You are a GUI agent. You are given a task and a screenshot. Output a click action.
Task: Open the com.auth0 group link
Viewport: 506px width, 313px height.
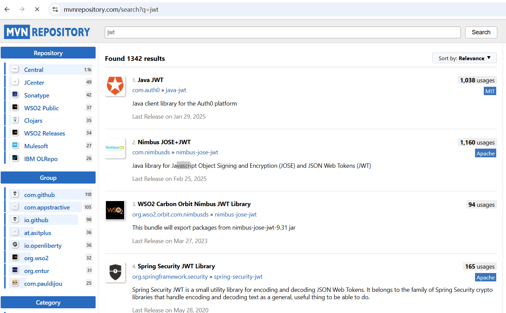pyautogui.click(x=146, y=90)
